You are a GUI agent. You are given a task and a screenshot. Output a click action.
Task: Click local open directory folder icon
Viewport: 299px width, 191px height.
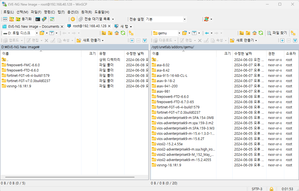point(42,33)
